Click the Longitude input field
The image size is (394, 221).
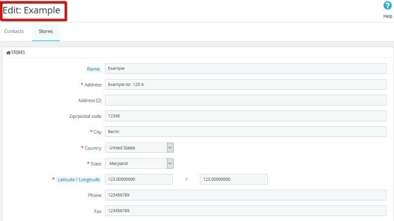click(x=233, y=179)
